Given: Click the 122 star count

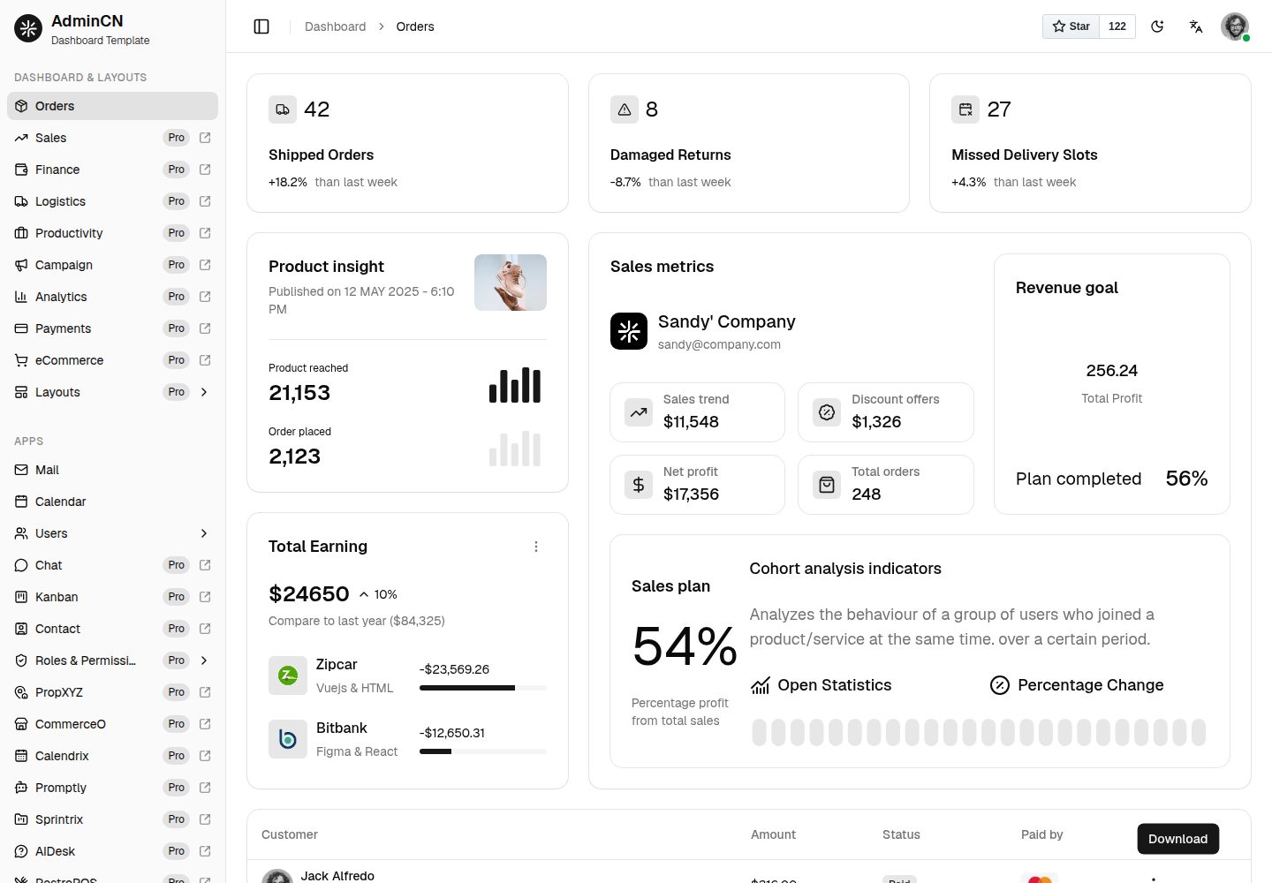Looking at the screenshot, I should 1117,26.
